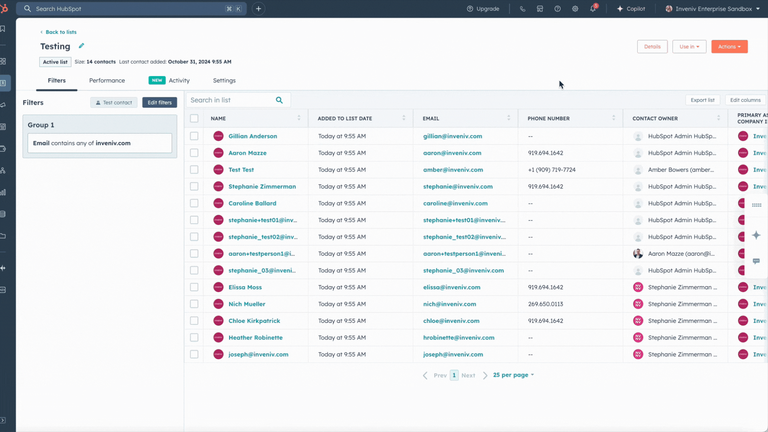Click the Details button
This screenshot has width=768, height=432.
tap(652, 47)
